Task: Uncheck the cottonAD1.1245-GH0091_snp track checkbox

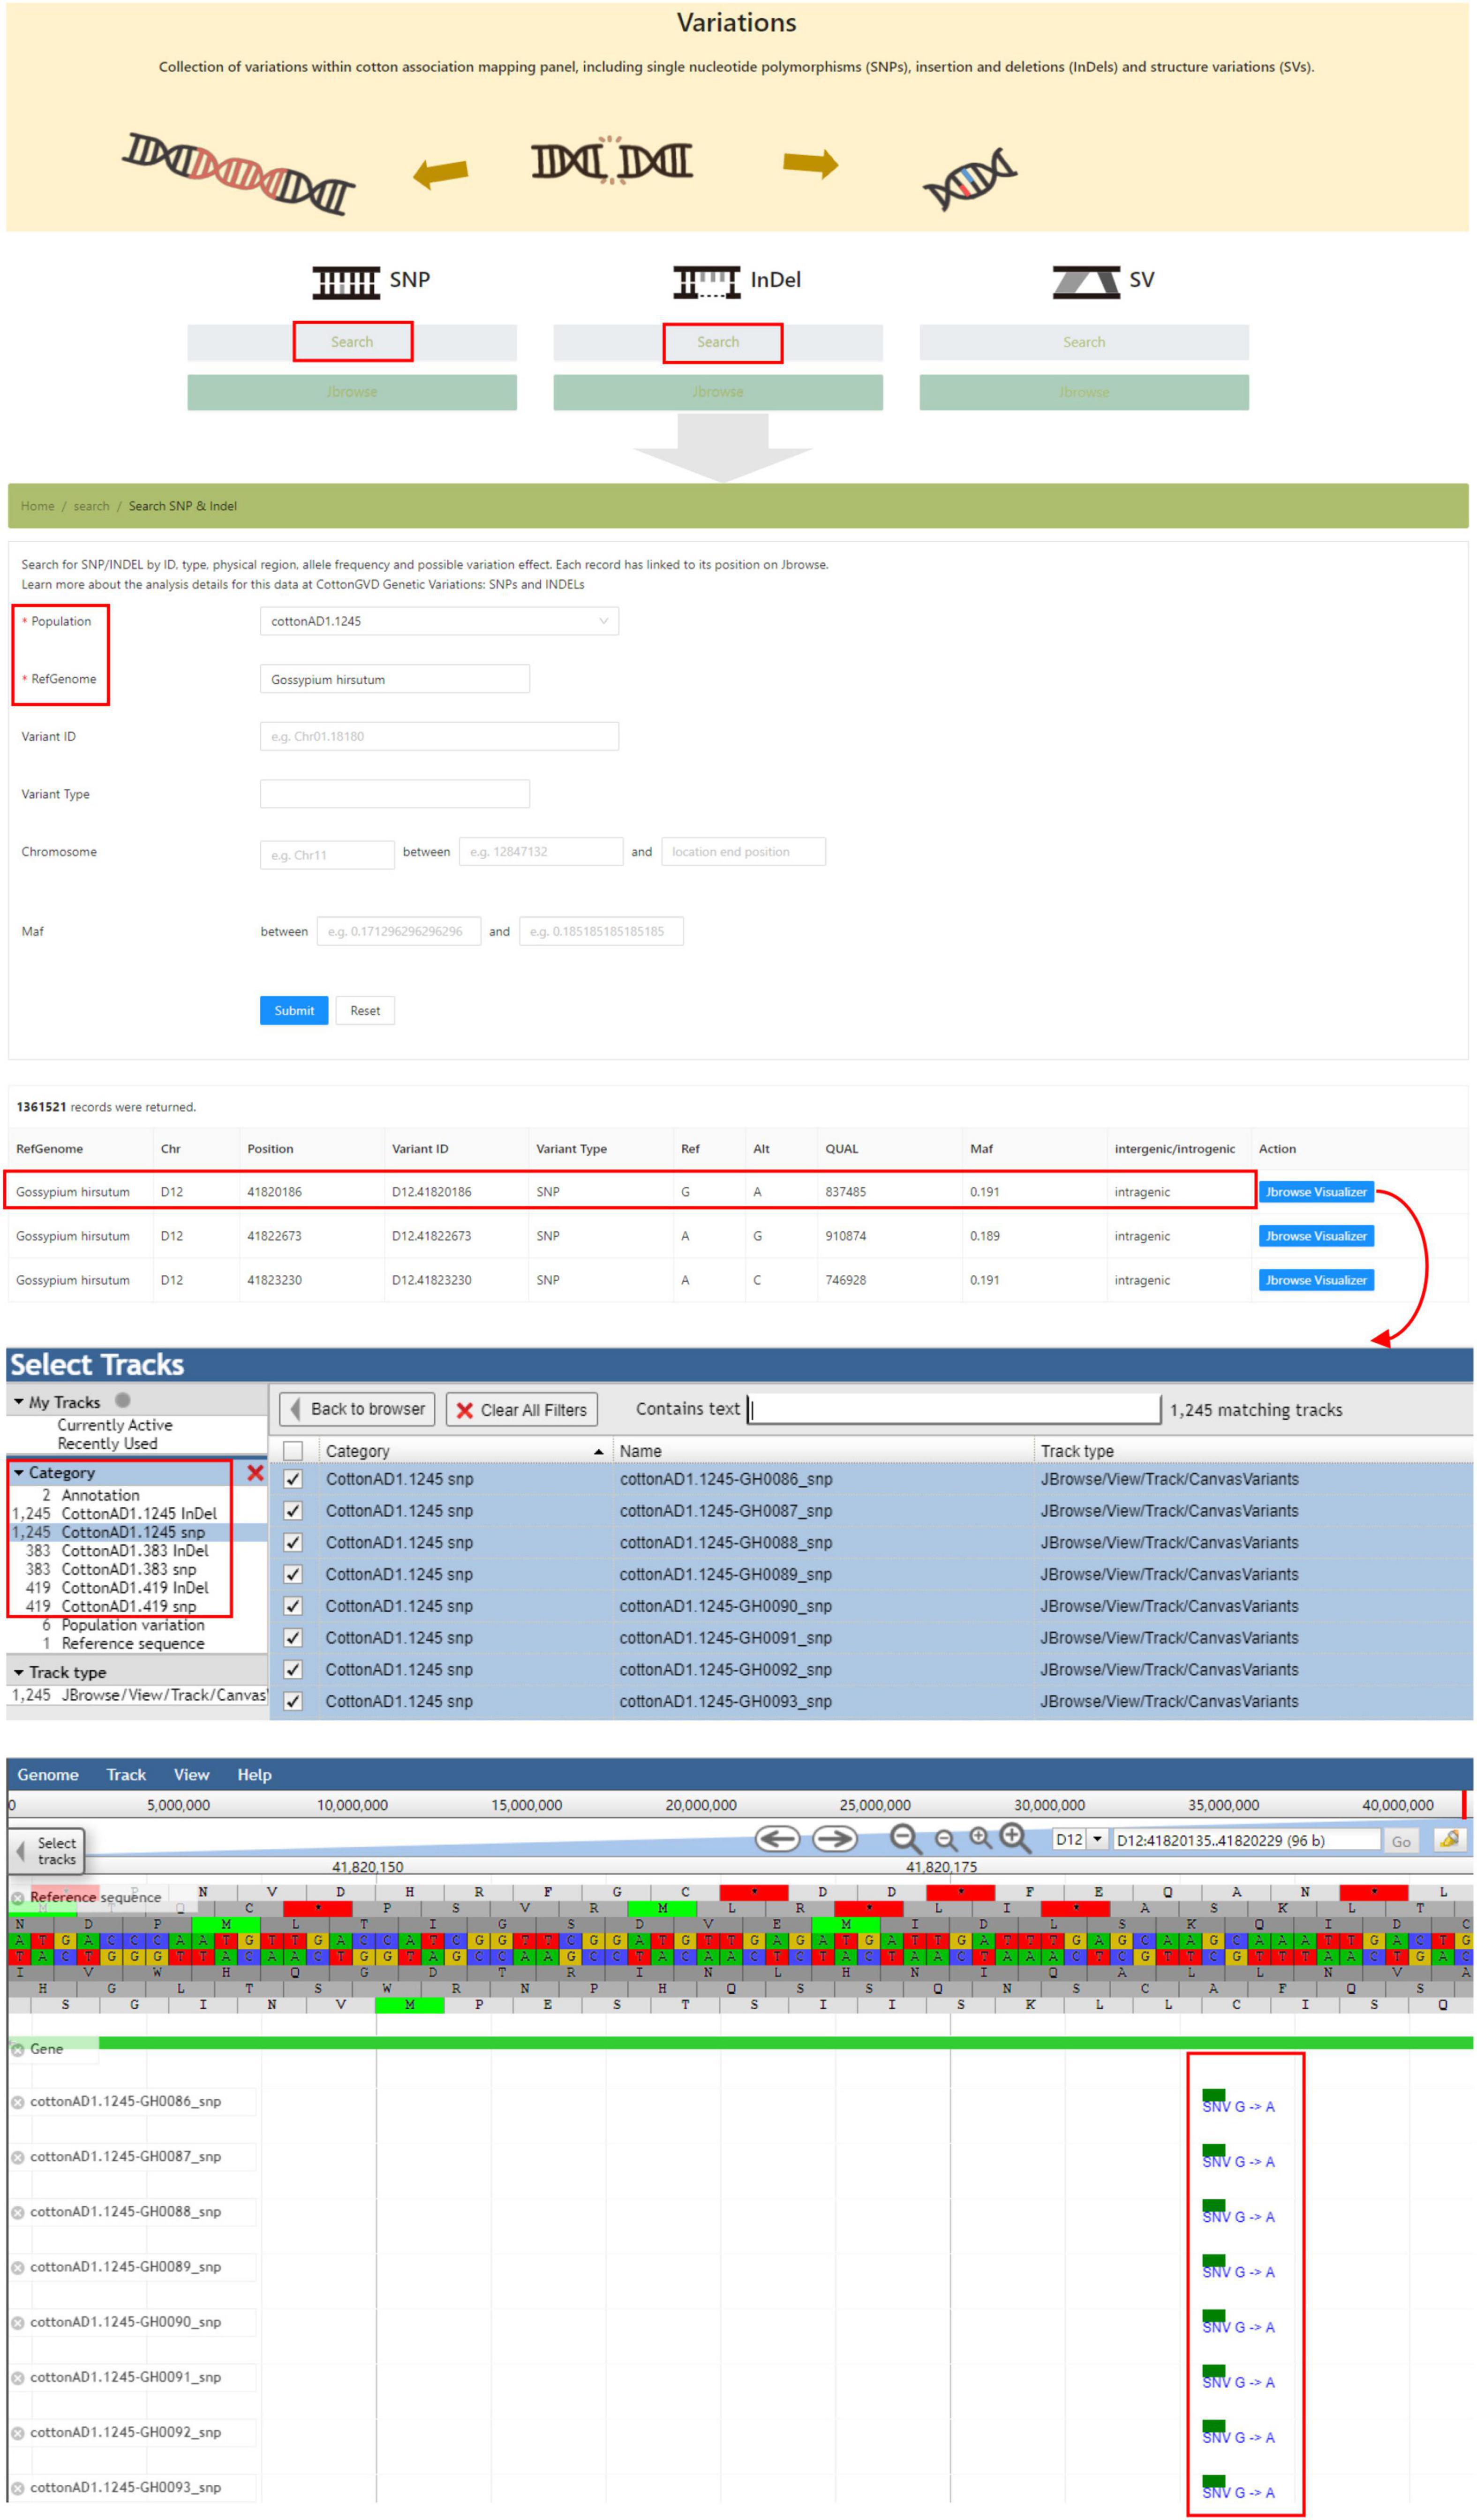Action: point(293,1637)
